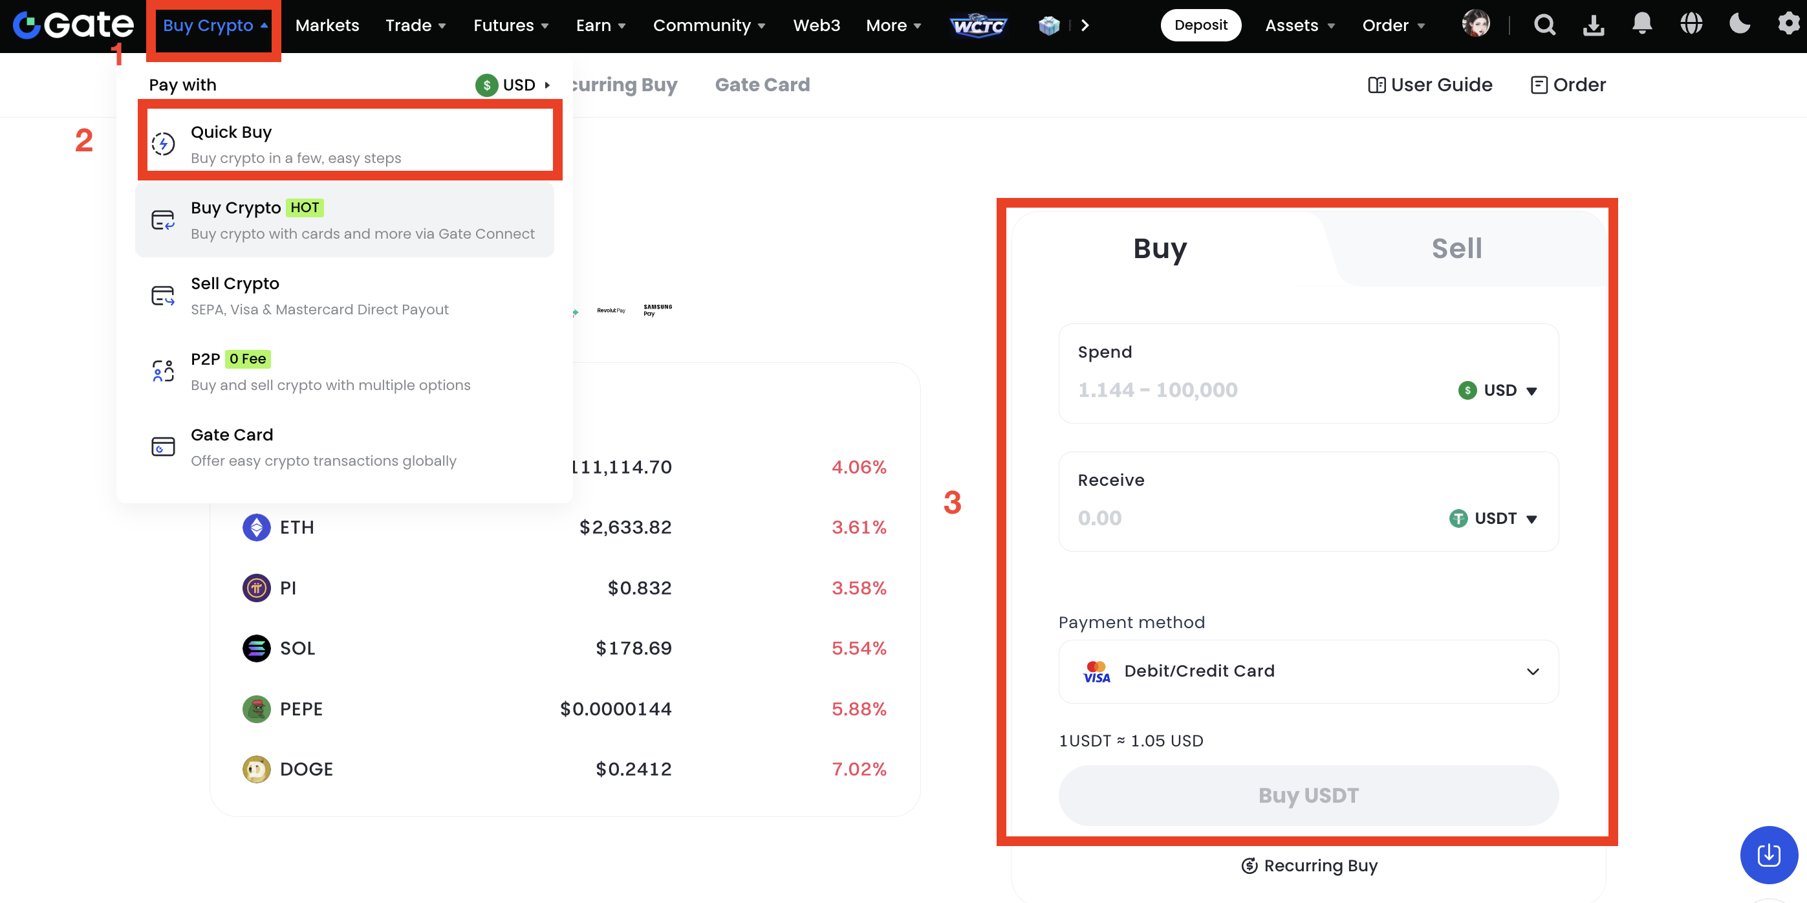Expand the USD spend currency dropdown
This screenshot has width=1807, height=903.
coord(1499,390)
